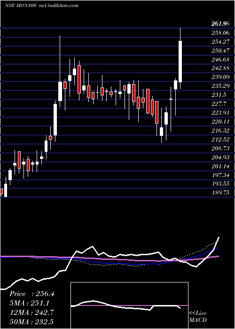Click the <<Live MACD label
The height and width of the screenshot is (329, 235).
coord(198,317)
